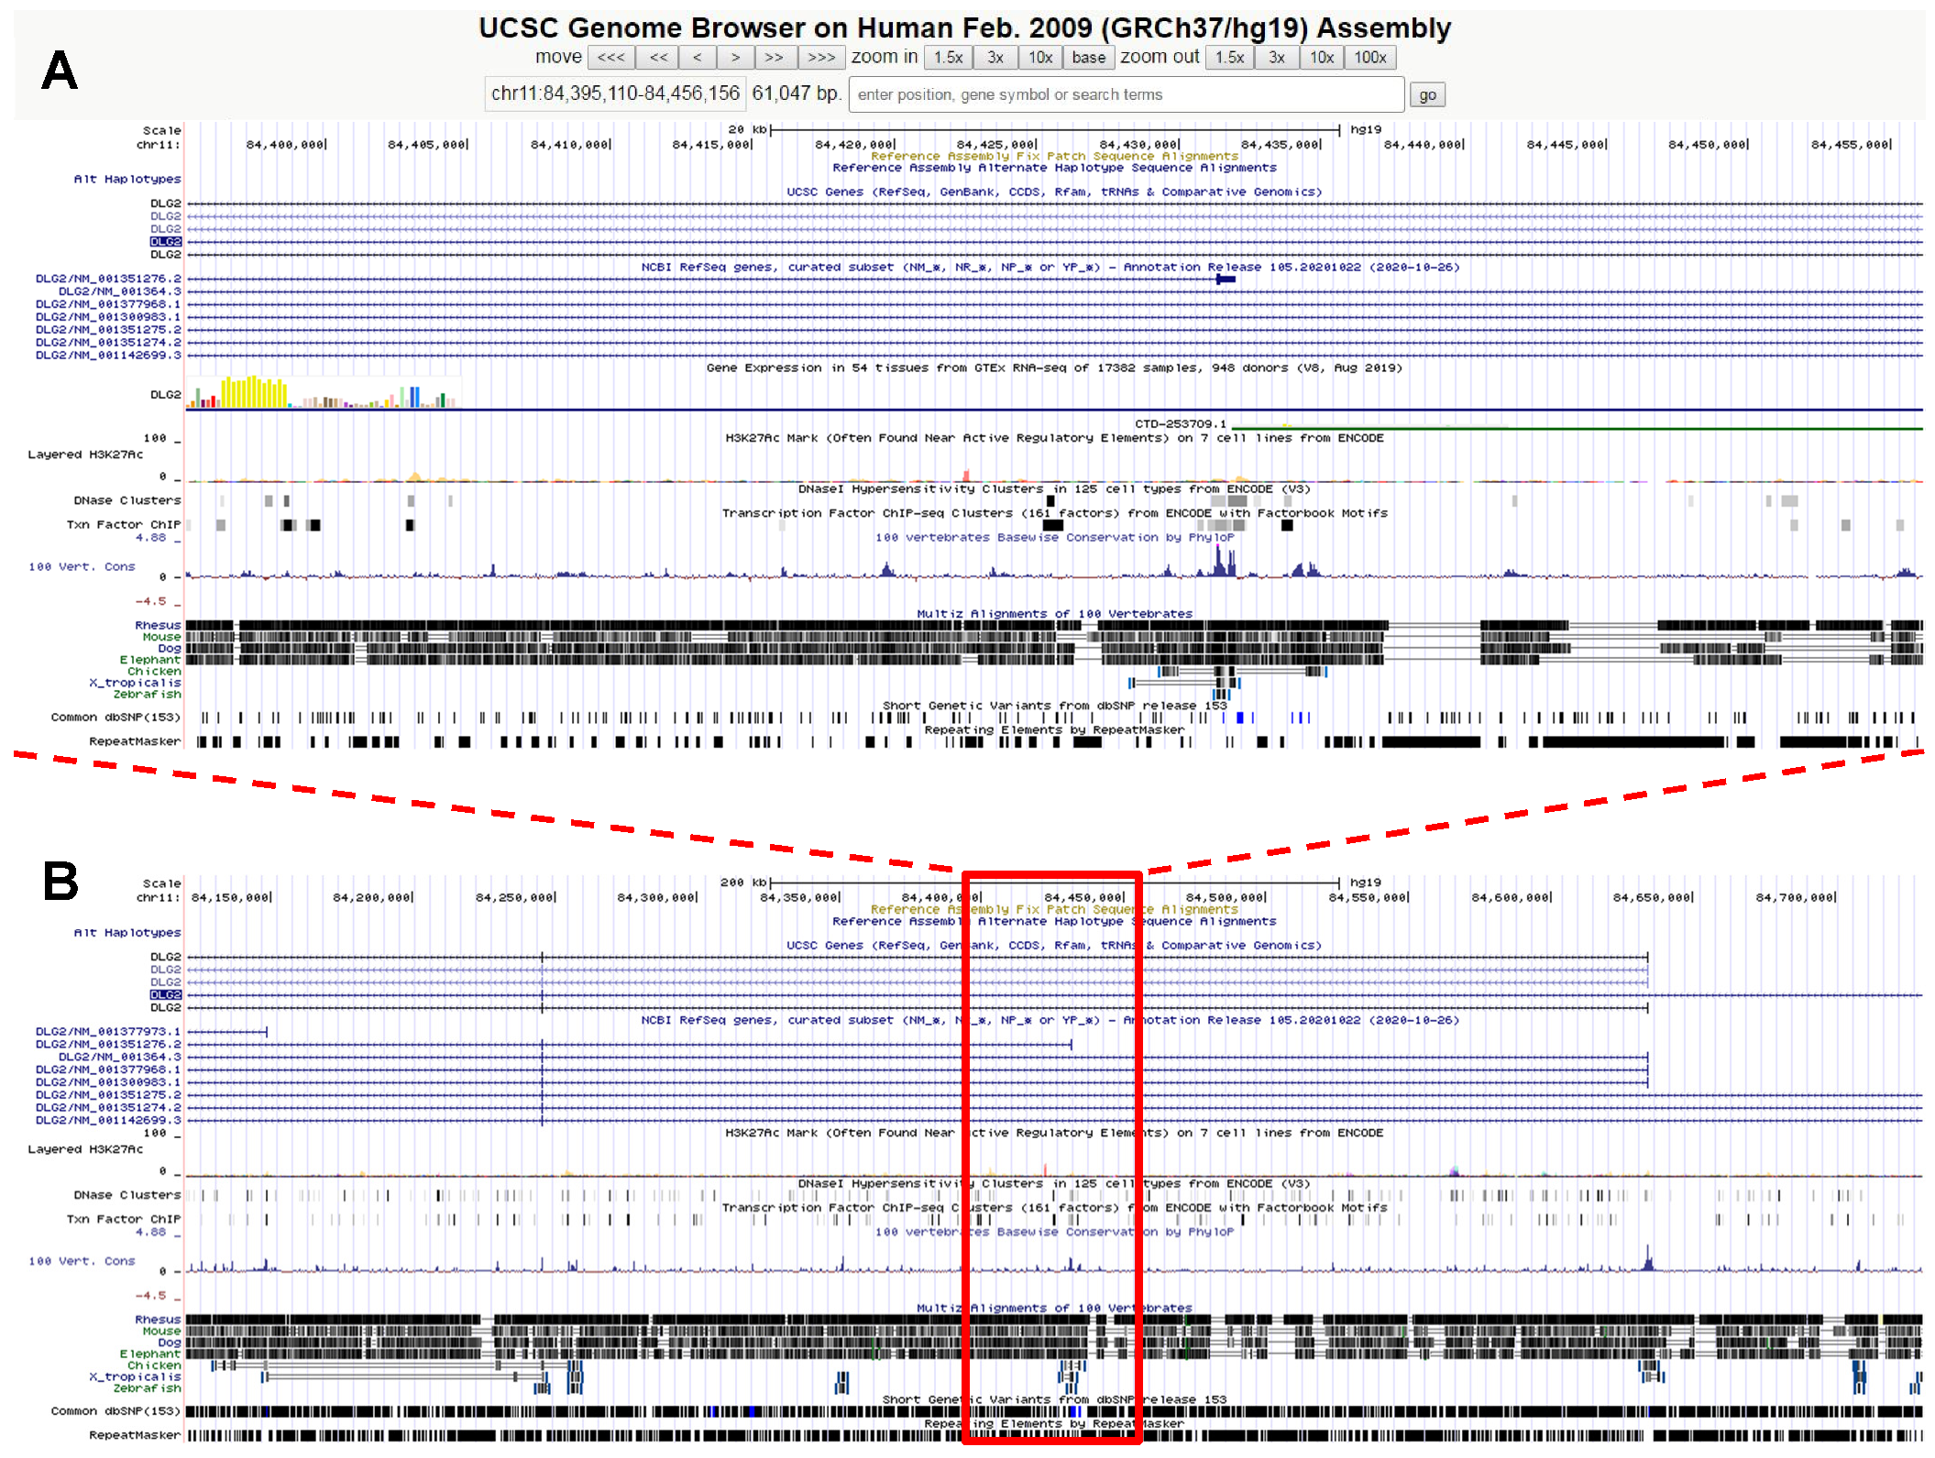Click the highlighted DLG2 gene label in panel B
This screenshot has height=1458, width=1935.
point(166,995)
